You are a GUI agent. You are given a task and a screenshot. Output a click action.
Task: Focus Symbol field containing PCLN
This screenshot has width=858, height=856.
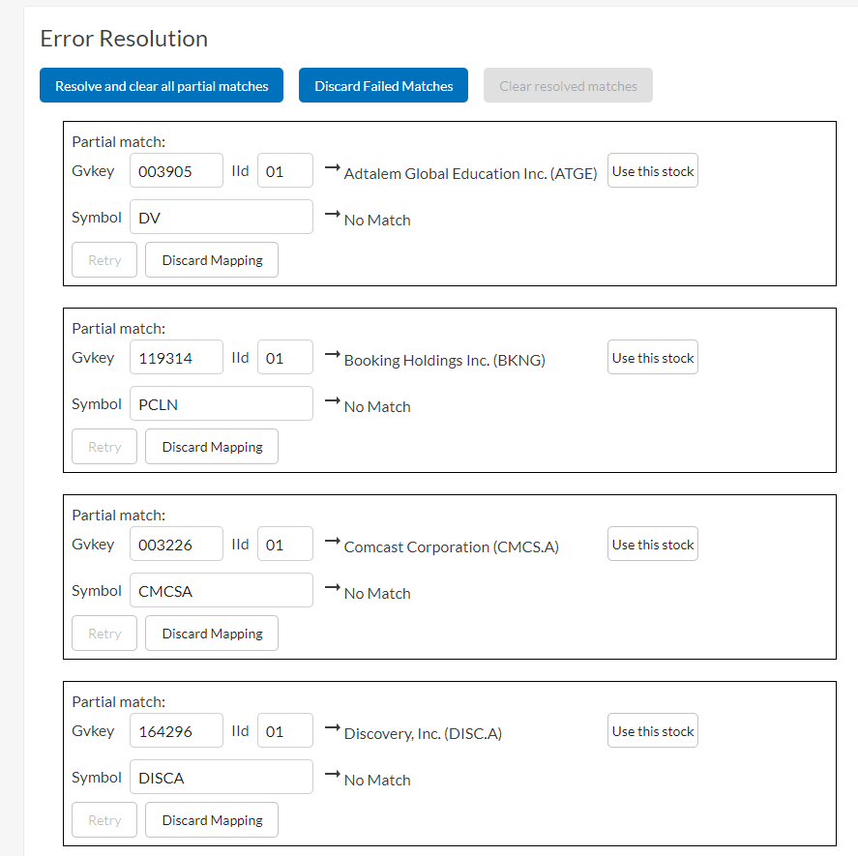(222, 404)
